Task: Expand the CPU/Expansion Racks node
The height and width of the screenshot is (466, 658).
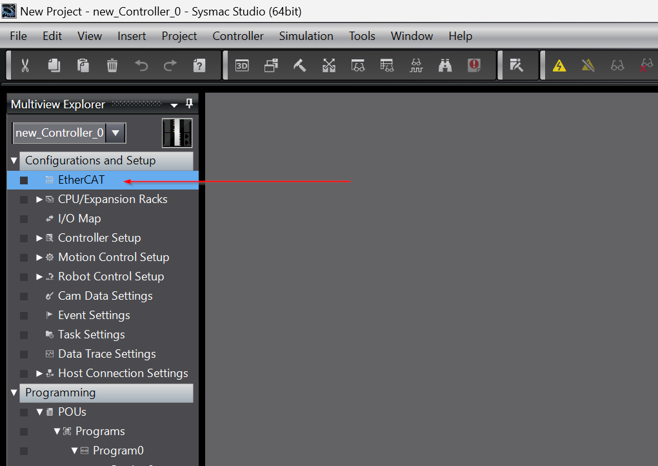Action: [x=39, y=199]
